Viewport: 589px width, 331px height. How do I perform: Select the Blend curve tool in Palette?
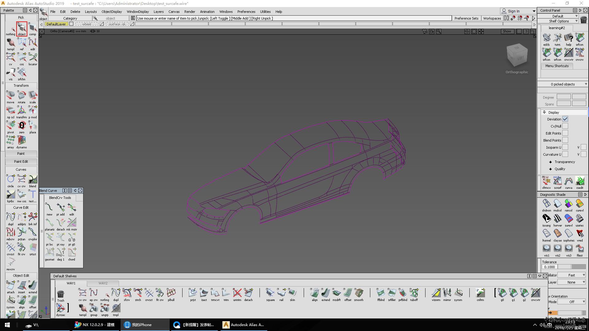pos(33,181)
